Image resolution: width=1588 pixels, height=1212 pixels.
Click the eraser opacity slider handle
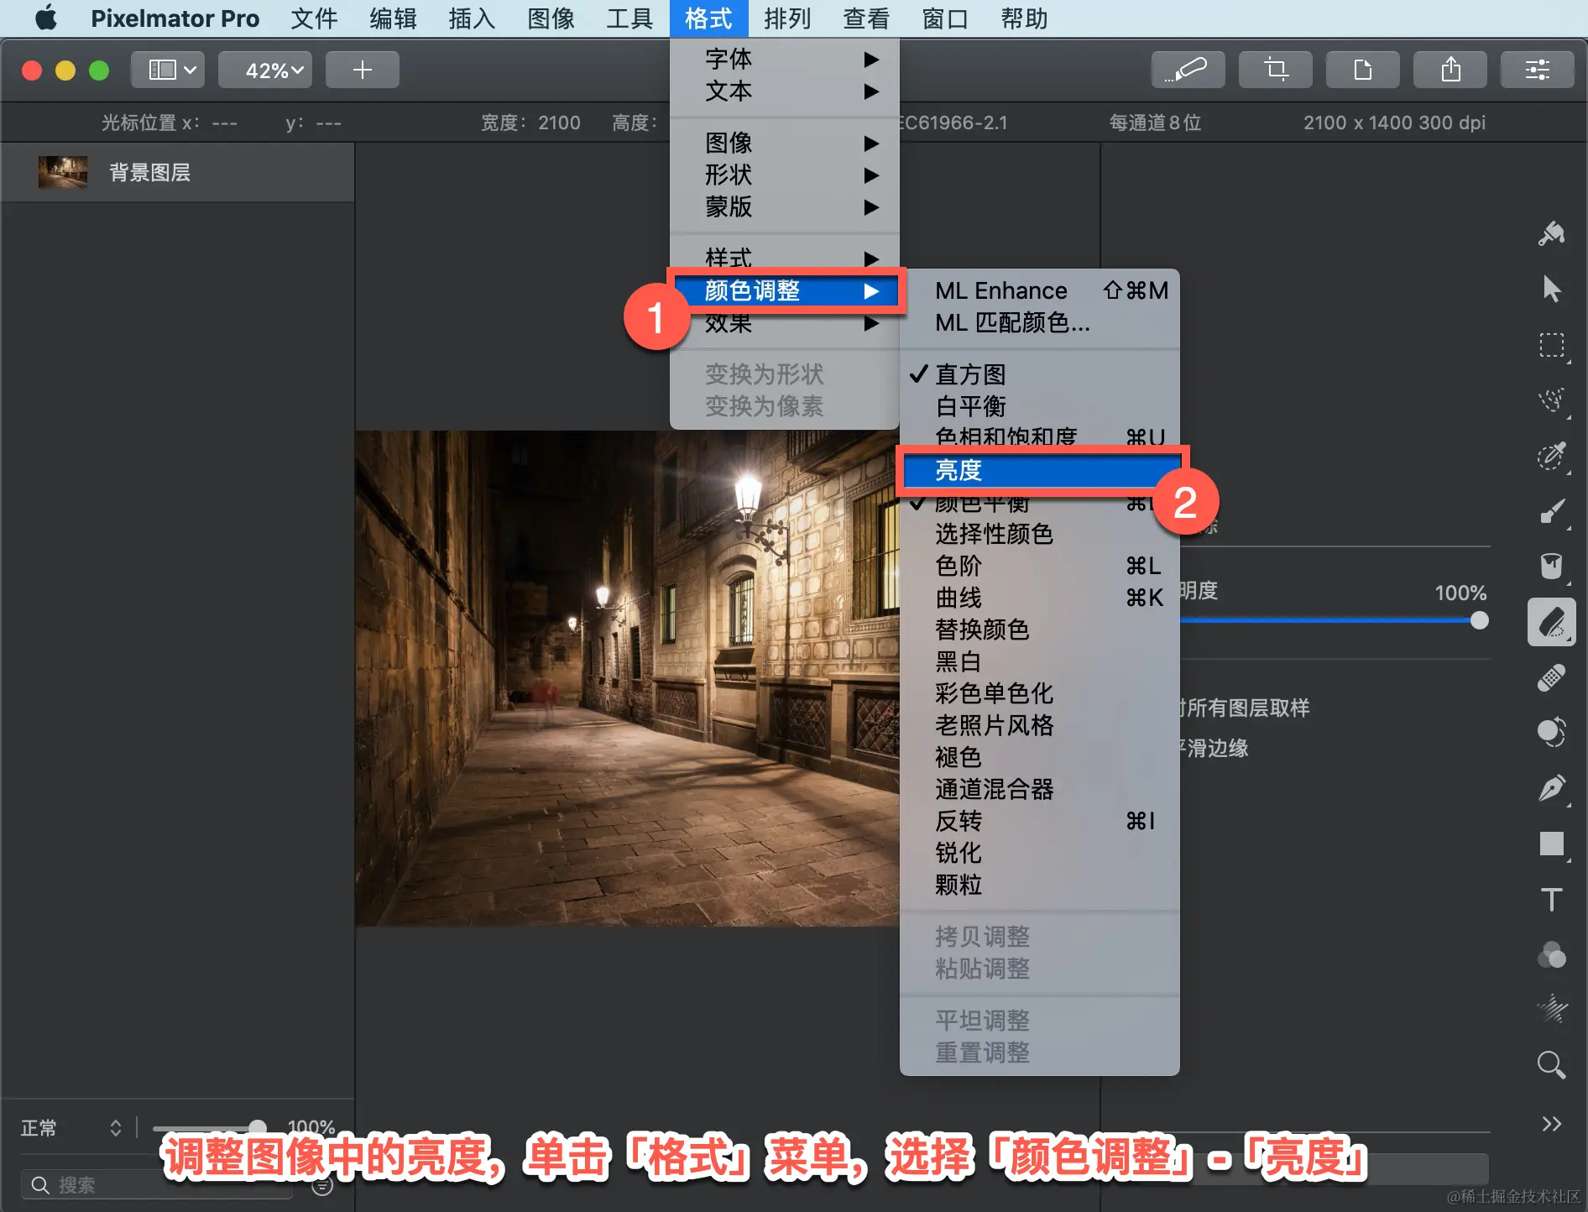click(x=1479, y=620)
